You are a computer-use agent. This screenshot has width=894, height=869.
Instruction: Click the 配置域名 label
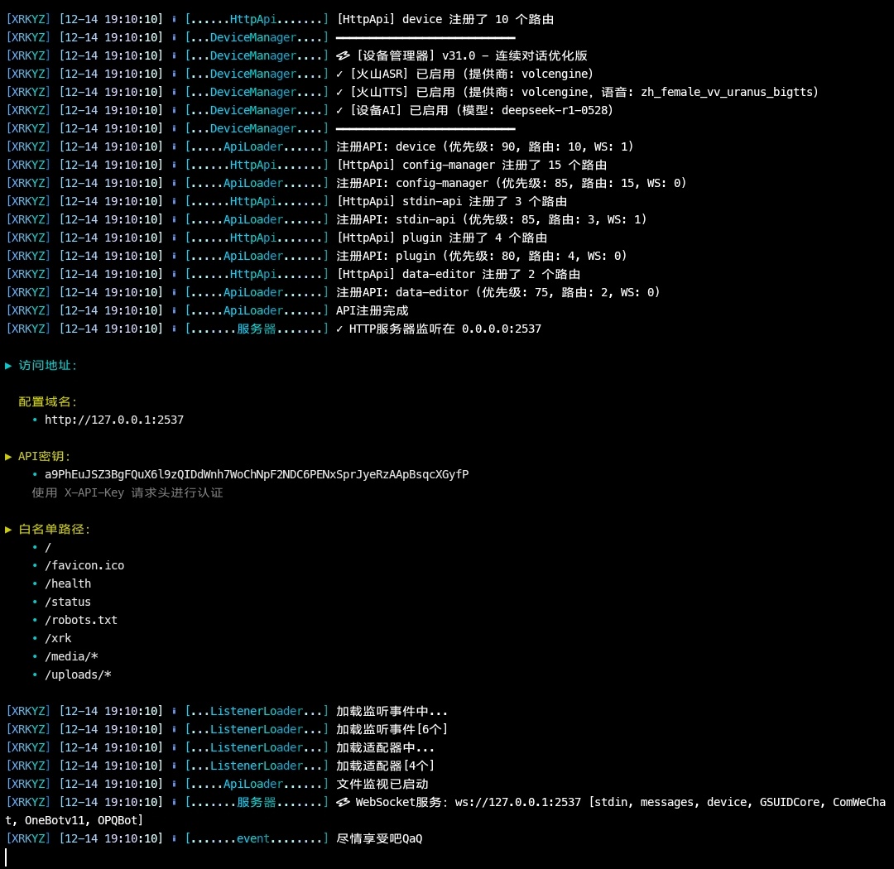(48, 401)
